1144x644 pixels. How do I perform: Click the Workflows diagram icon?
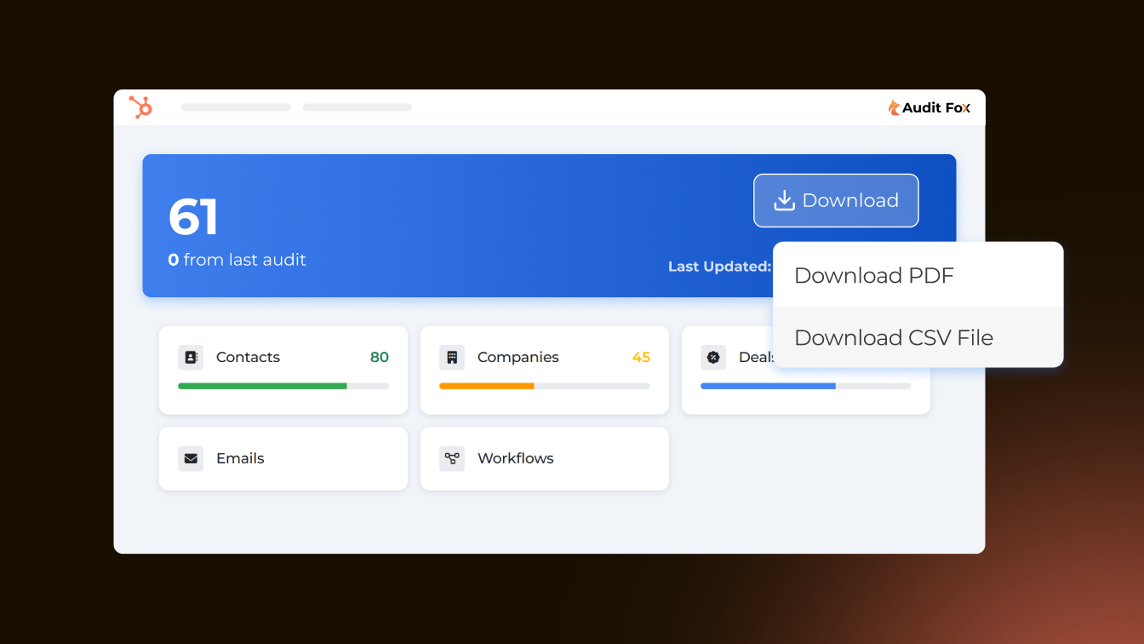tap(452, 458)
